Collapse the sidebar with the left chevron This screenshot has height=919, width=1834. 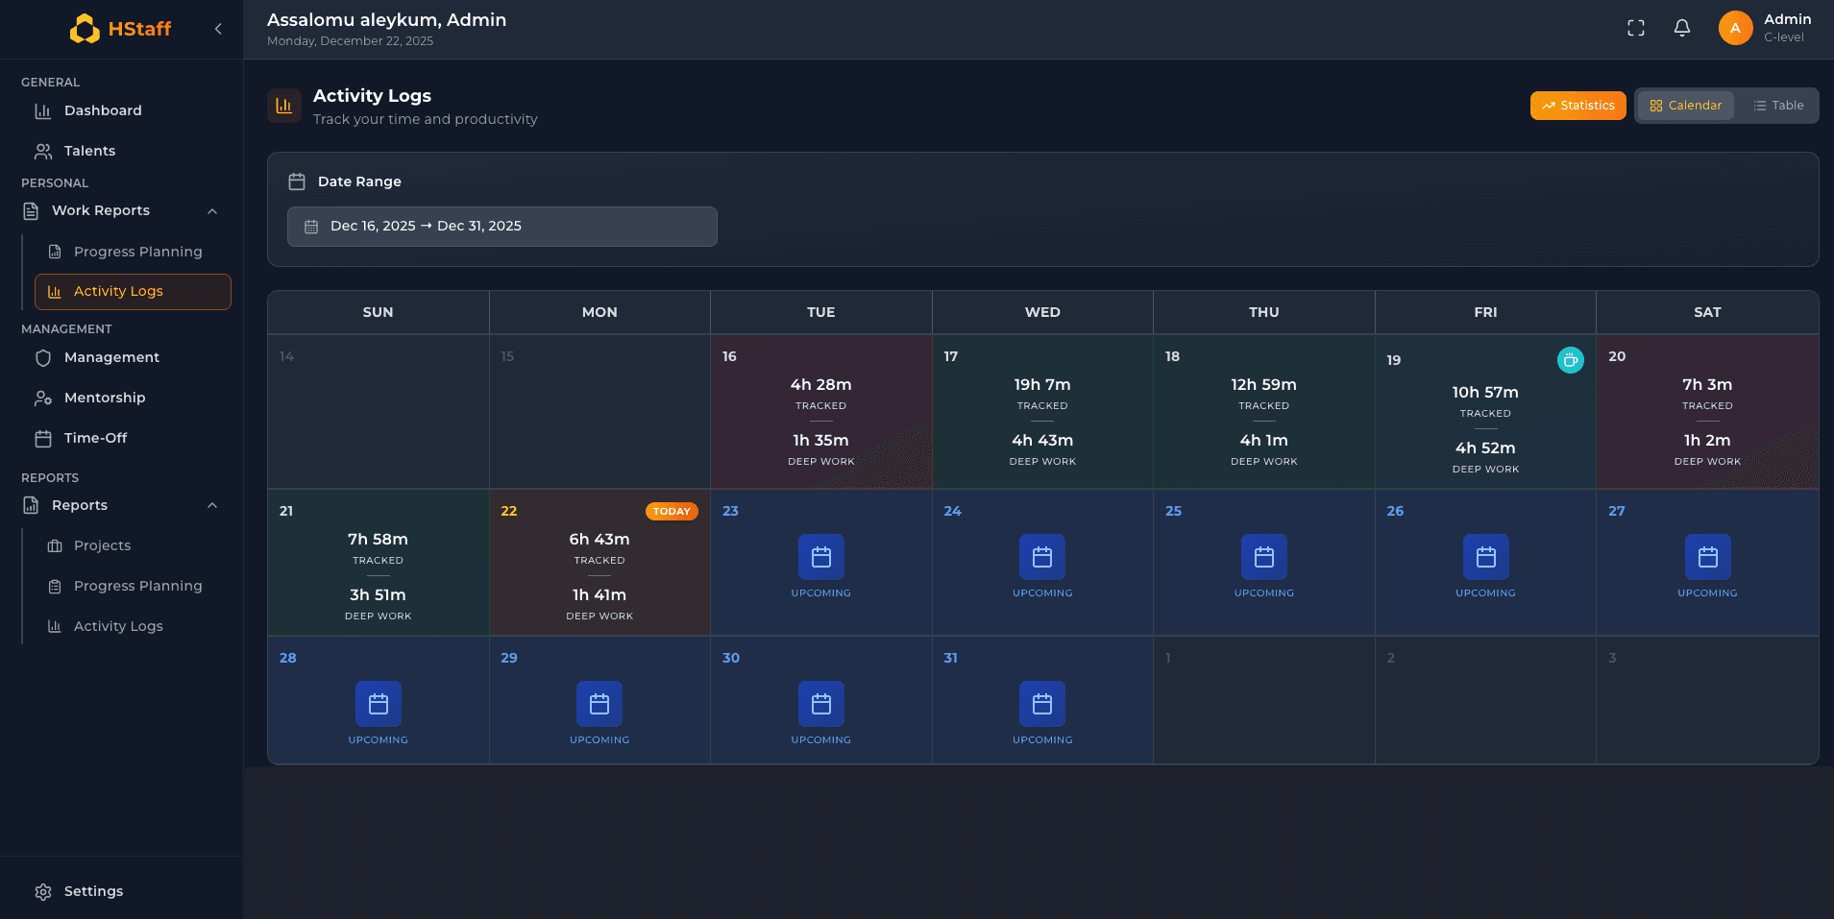218,29
